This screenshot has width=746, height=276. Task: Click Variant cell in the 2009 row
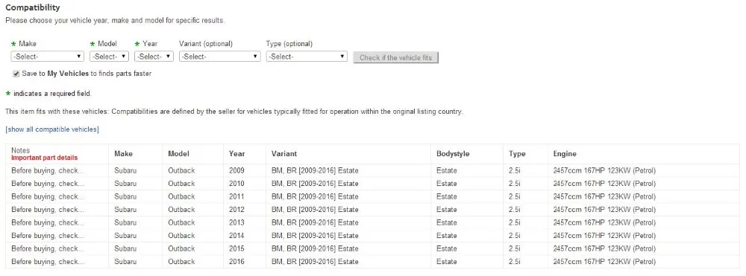(x=315, y=170)
